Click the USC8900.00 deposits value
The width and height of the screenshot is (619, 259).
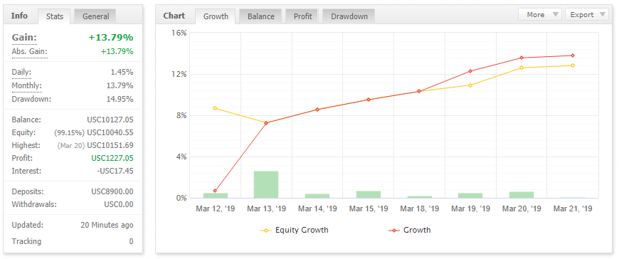112,191
